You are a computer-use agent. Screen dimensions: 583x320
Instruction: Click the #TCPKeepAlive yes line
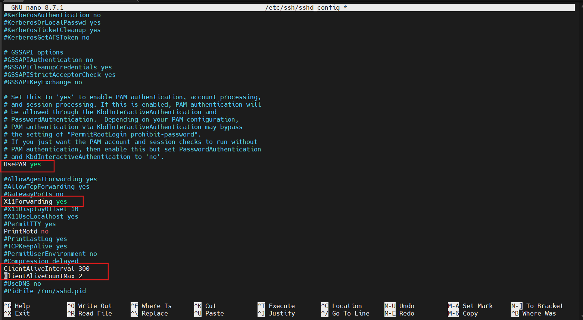point(35,246)
